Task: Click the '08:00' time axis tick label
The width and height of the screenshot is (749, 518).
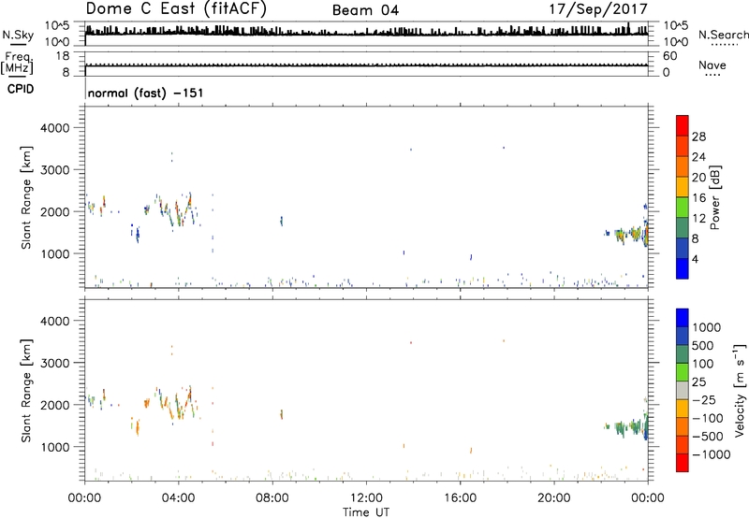Action: (x=272, y=498)
